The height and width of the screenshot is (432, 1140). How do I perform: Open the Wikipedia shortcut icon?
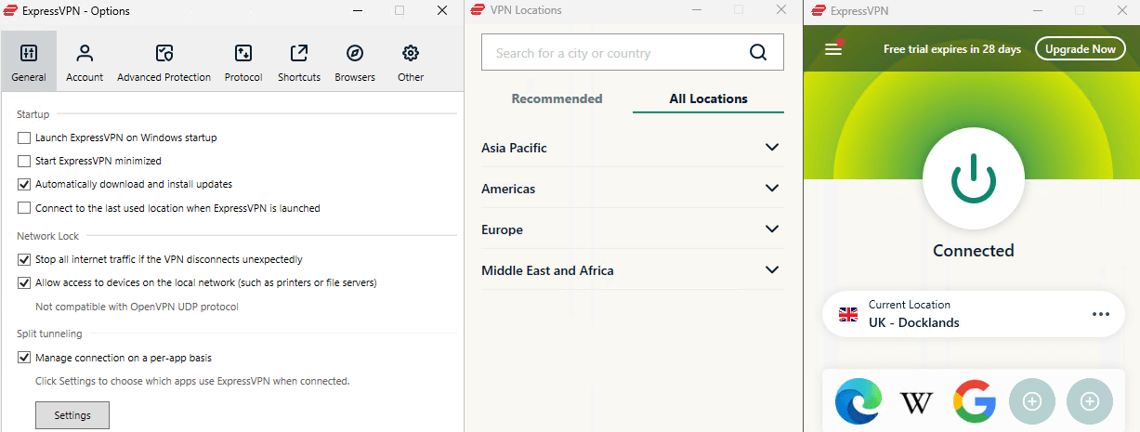(x=916, y=402)
